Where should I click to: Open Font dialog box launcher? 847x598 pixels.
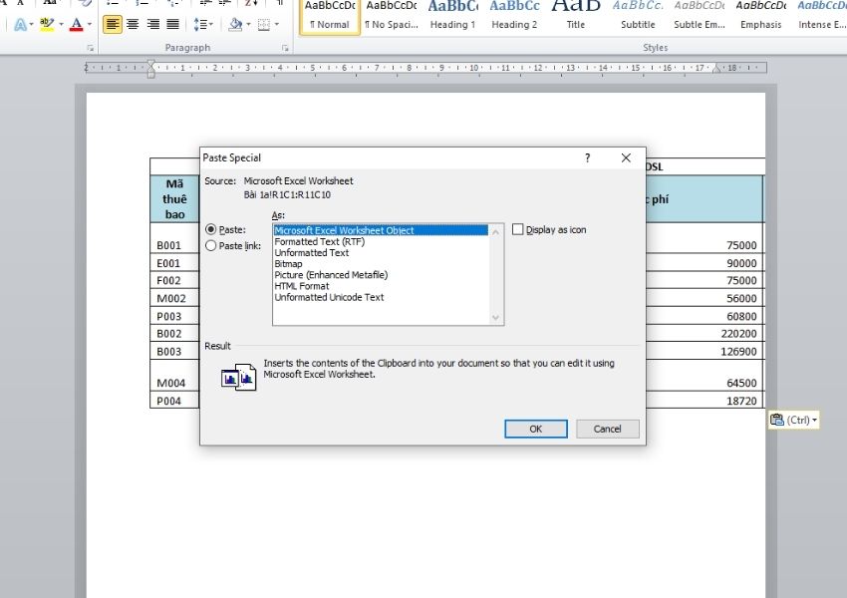[91, 48]
